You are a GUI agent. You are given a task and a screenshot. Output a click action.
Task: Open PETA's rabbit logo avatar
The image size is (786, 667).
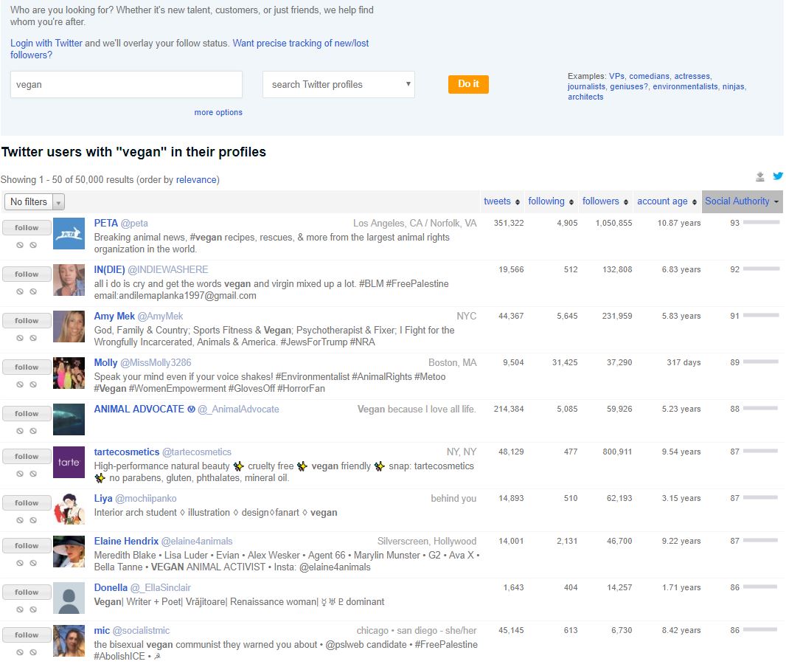[69, 234]
